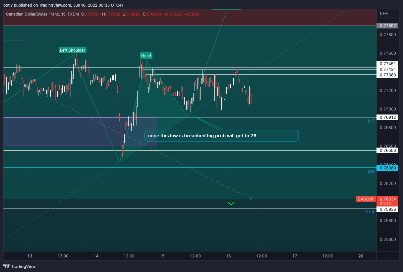Click the CHF currency label
The width and height of the screenshot is (403, 272).
click(384, 14)
